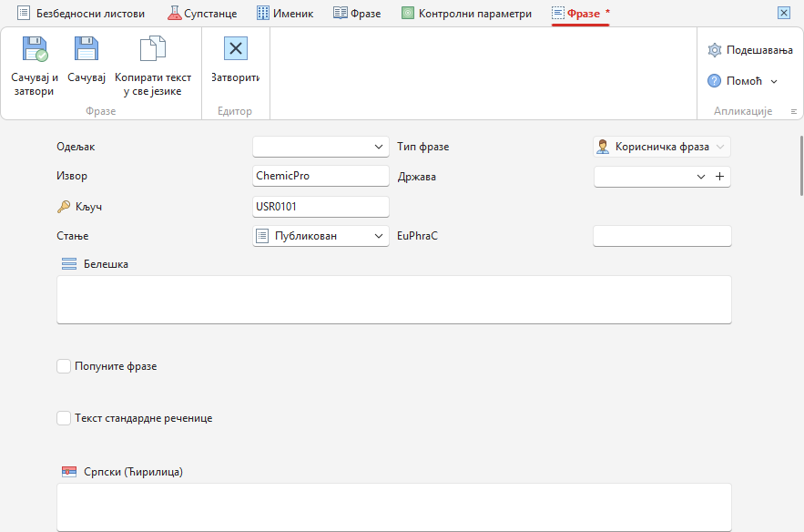Enable the Попуните фразе checkbox
Viewport: 804px width, 532px height.
click(x=64, y=366)
